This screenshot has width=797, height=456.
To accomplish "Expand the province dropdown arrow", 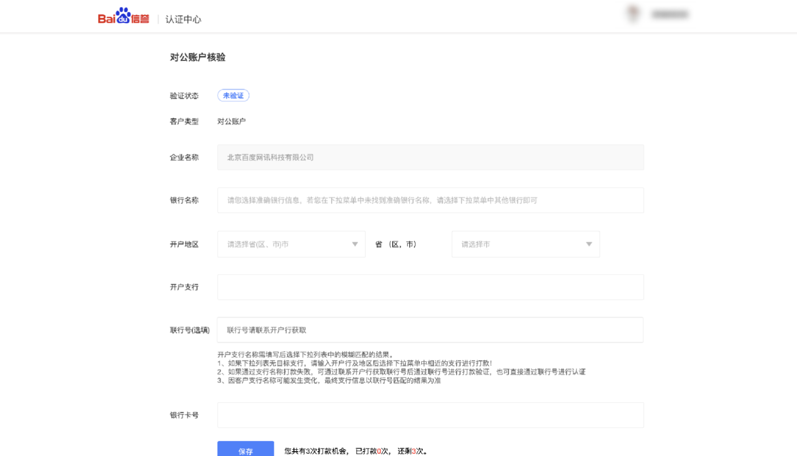I will (354, 244).
